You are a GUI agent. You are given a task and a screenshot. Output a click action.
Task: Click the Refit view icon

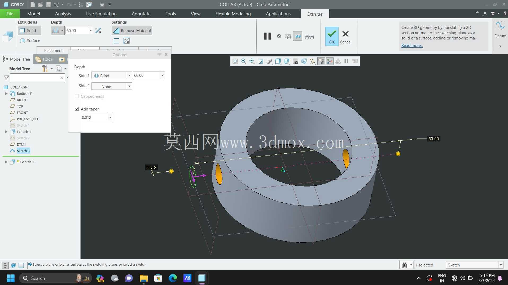point(235,61)
